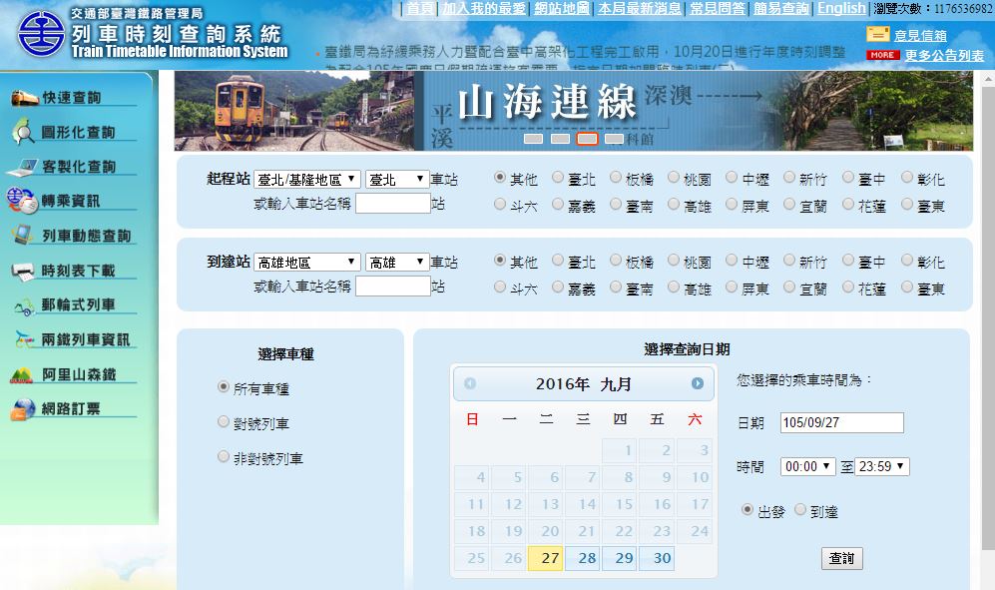
Task: Select 其他 radio for departure station
Action: [x=499, y=177]
